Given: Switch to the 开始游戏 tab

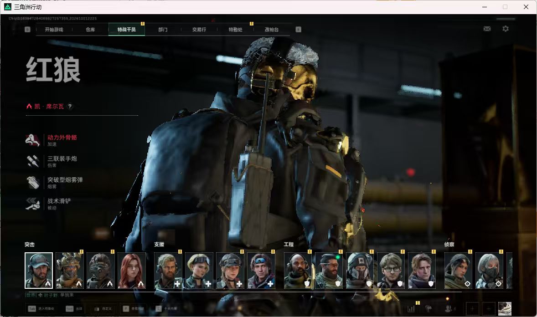Looking at the screenshot, I should (x=54, y=30).
